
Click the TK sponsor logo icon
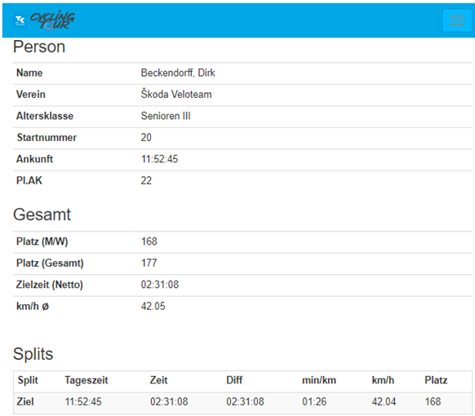click(x=20, y=20)
